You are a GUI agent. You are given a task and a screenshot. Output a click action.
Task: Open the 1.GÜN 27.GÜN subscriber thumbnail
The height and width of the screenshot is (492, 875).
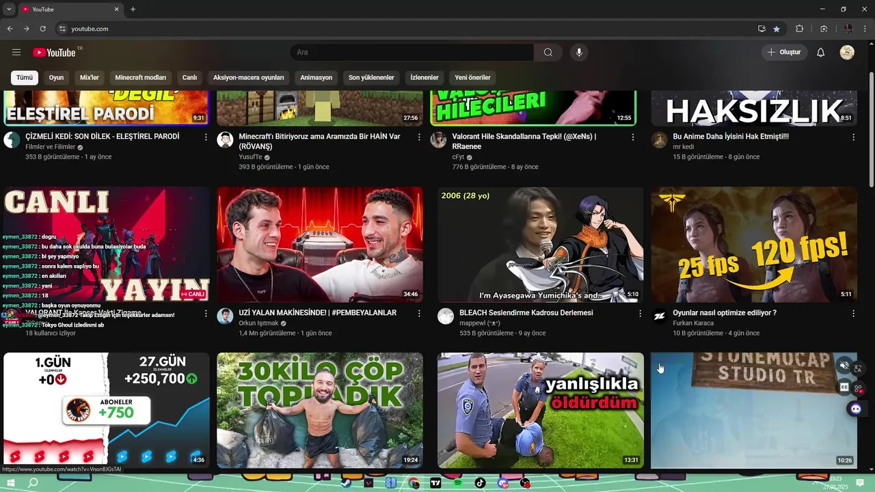tap(107, 410)
